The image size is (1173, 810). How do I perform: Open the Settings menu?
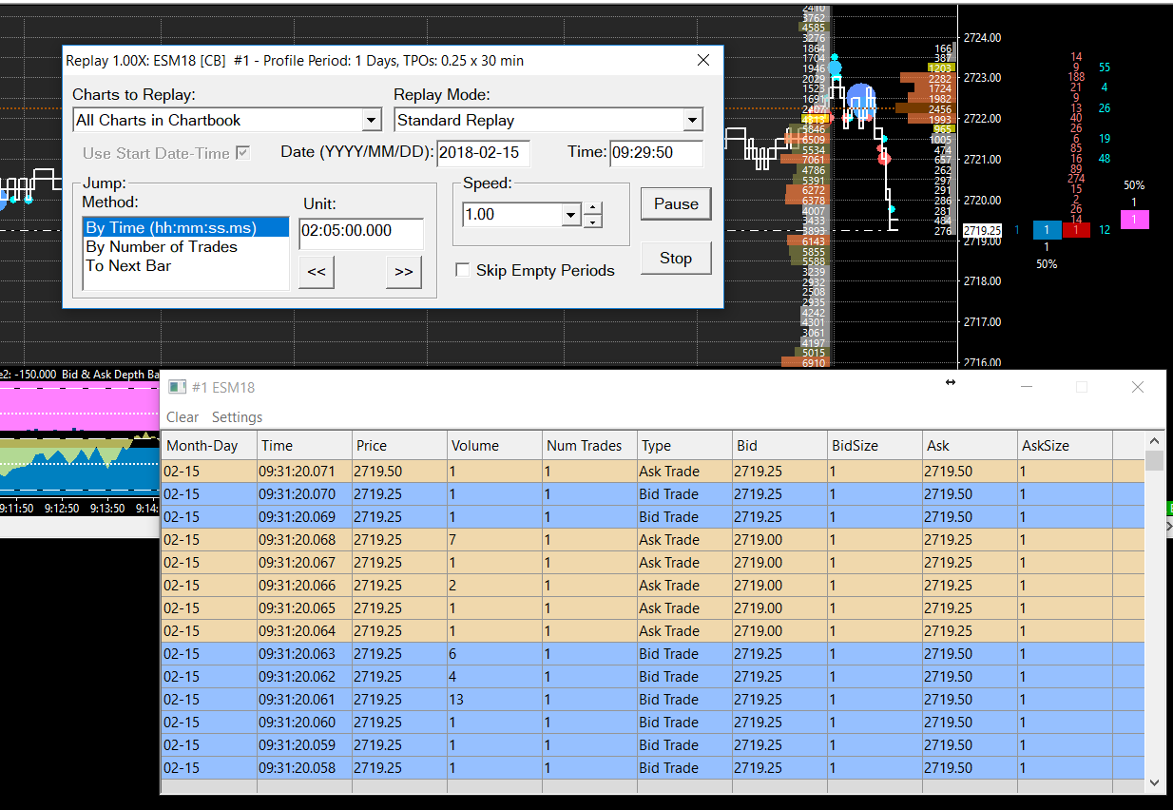[x=237, y=417]
